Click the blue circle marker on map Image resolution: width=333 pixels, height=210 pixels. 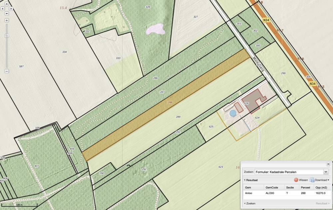[x=233, y=113]
